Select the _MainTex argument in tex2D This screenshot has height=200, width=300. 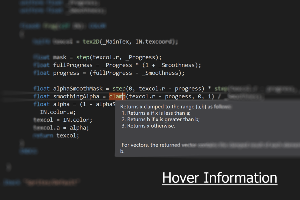click(117, 41)
